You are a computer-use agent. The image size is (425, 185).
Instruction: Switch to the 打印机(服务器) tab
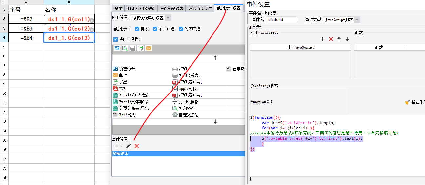141,9
